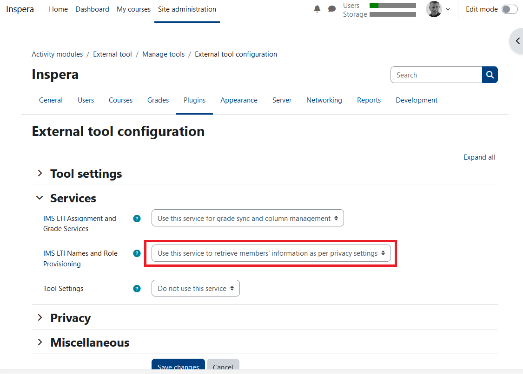Open the messaging drawer icon
523x374 pixels.
pyautogui.click(x=331, y=8)
